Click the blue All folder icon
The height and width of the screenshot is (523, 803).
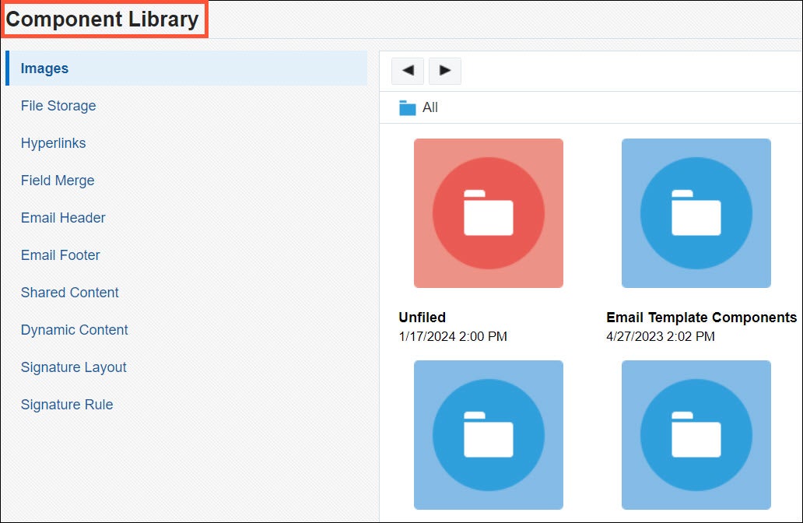pos(408,107)
